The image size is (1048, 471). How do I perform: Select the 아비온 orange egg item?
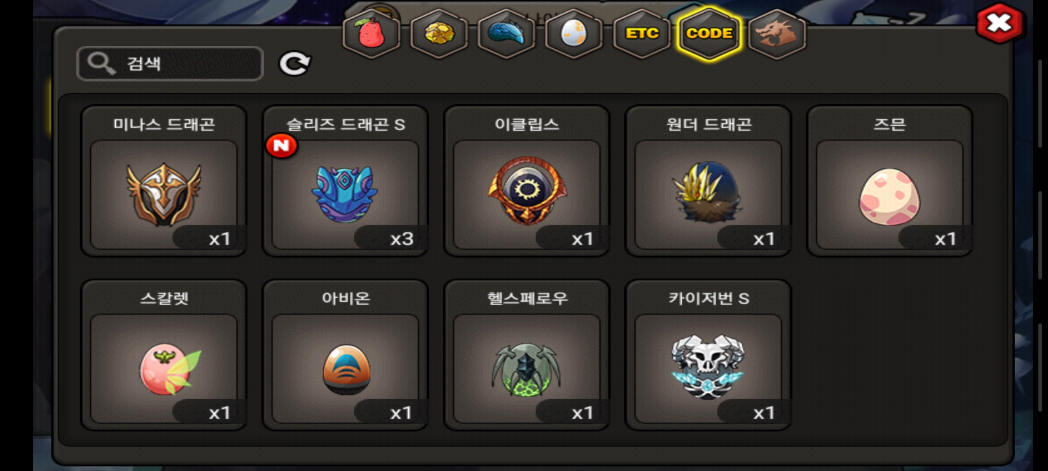pyautogui.click(x=345, y=355)
